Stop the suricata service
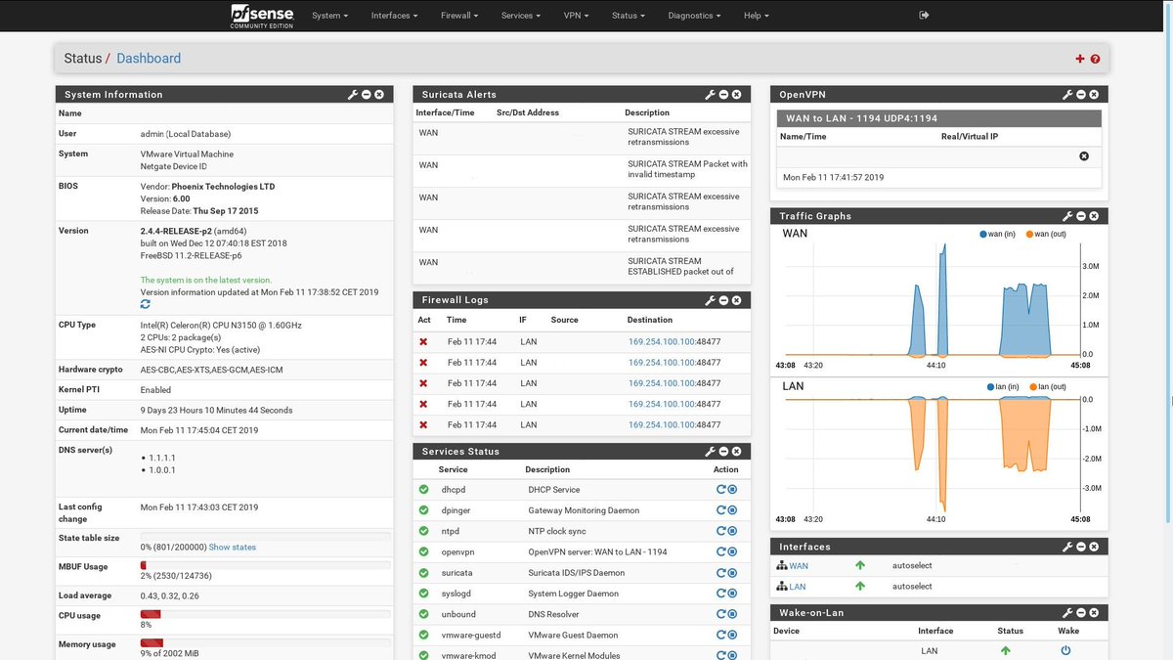The image size is (1173, 660). click(732, 573)
